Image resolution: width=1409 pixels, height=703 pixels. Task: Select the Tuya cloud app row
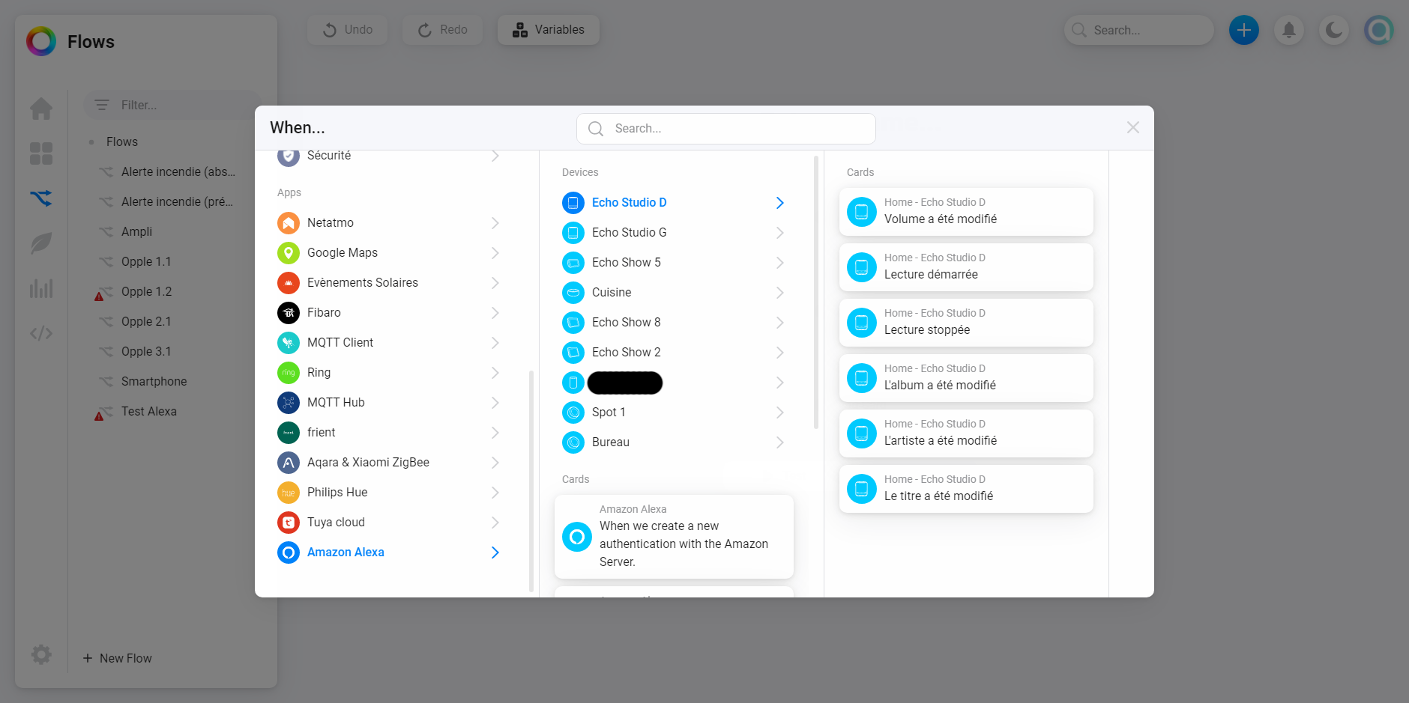pyautogui.click(x=390, y=523)
